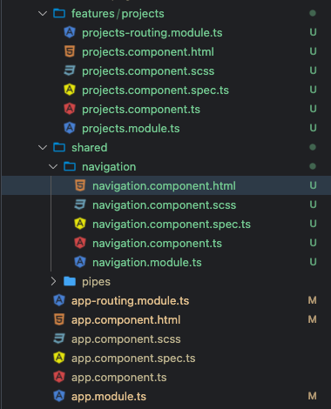331x409 pixels.
Task: Open projects.component.html file
Action: pyautogui.click(x=148, y=52)
